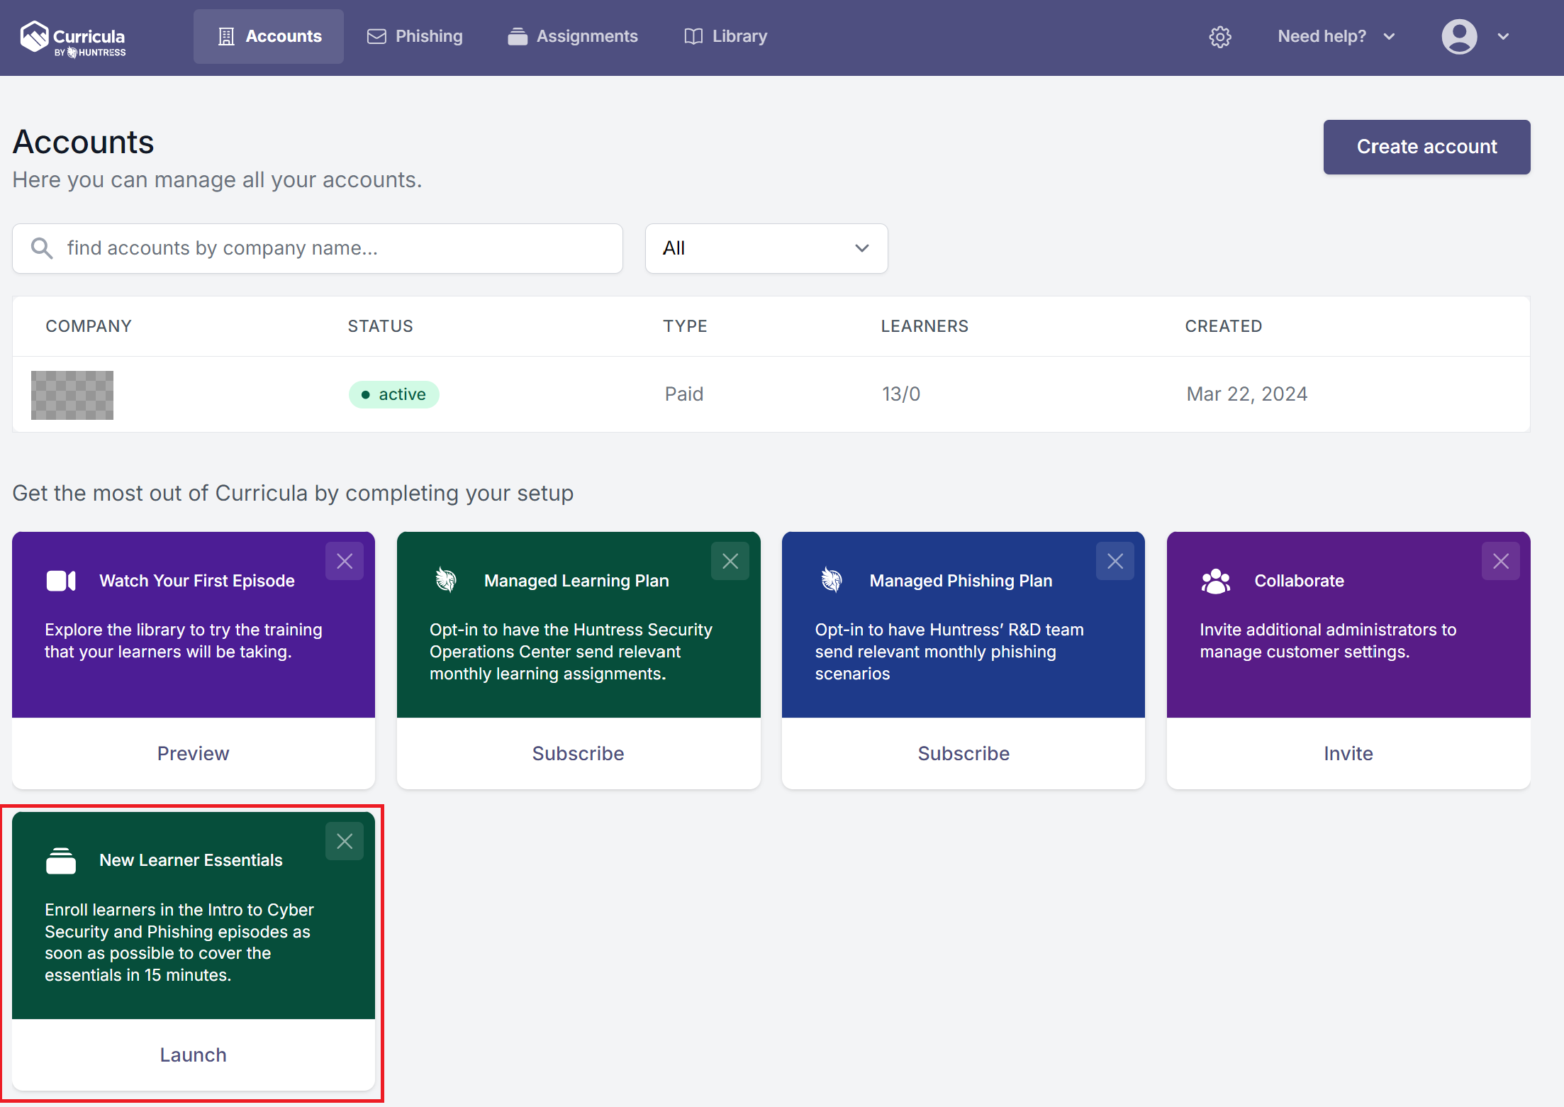Expand the user menu chevron

(x=1503, y=37)
